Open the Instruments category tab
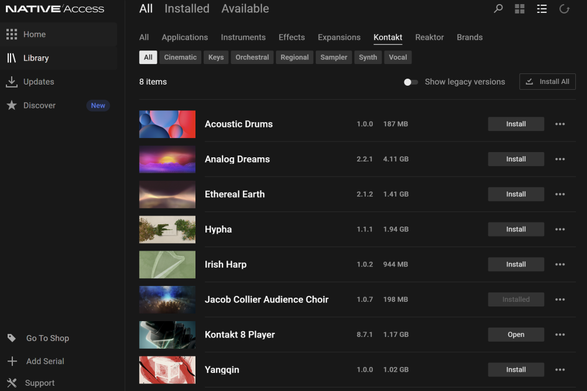 [x=243, y=38]
